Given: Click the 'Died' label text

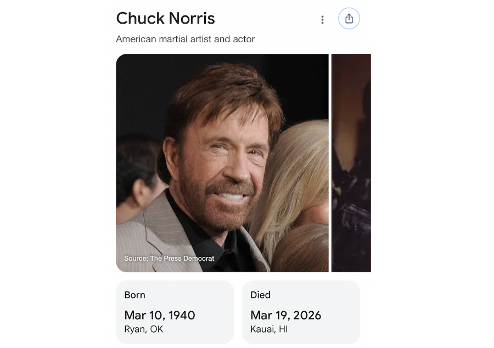Looking at the screenshot, I should (x=260, y=295).
